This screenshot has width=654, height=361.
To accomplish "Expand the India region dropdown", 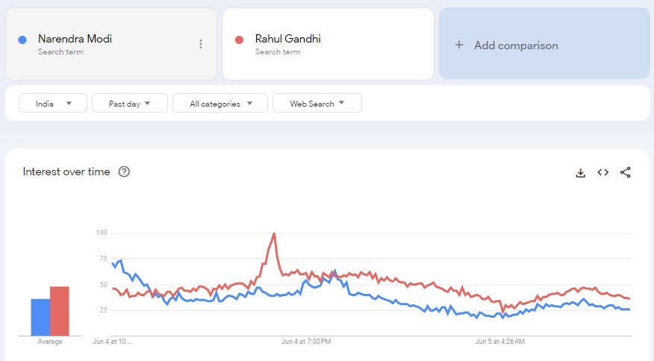I will point(53,104).
